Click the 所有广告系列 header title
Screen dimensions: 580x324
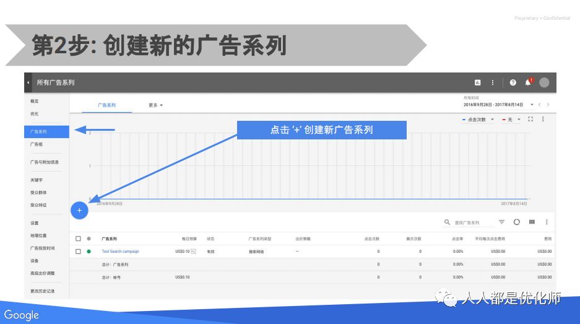click(56, 82)
